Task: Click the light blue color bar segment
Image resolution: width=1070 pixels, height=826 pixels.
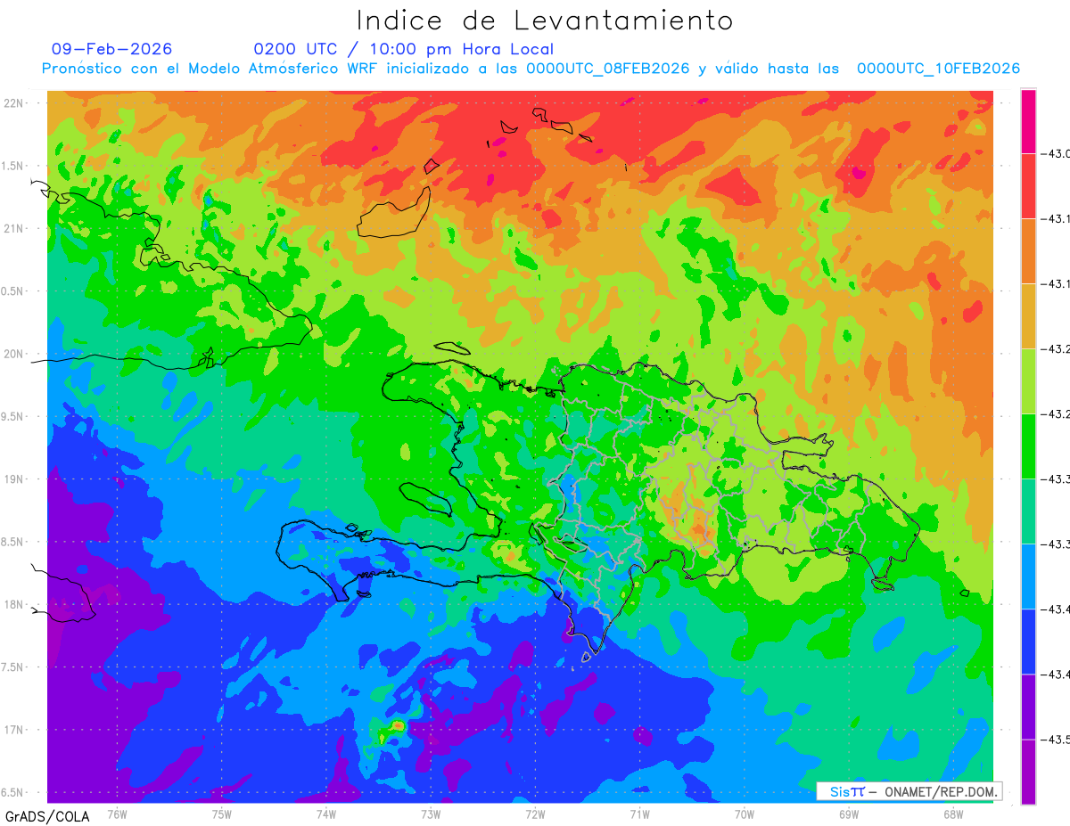Action: click(x=1028, y=577)
